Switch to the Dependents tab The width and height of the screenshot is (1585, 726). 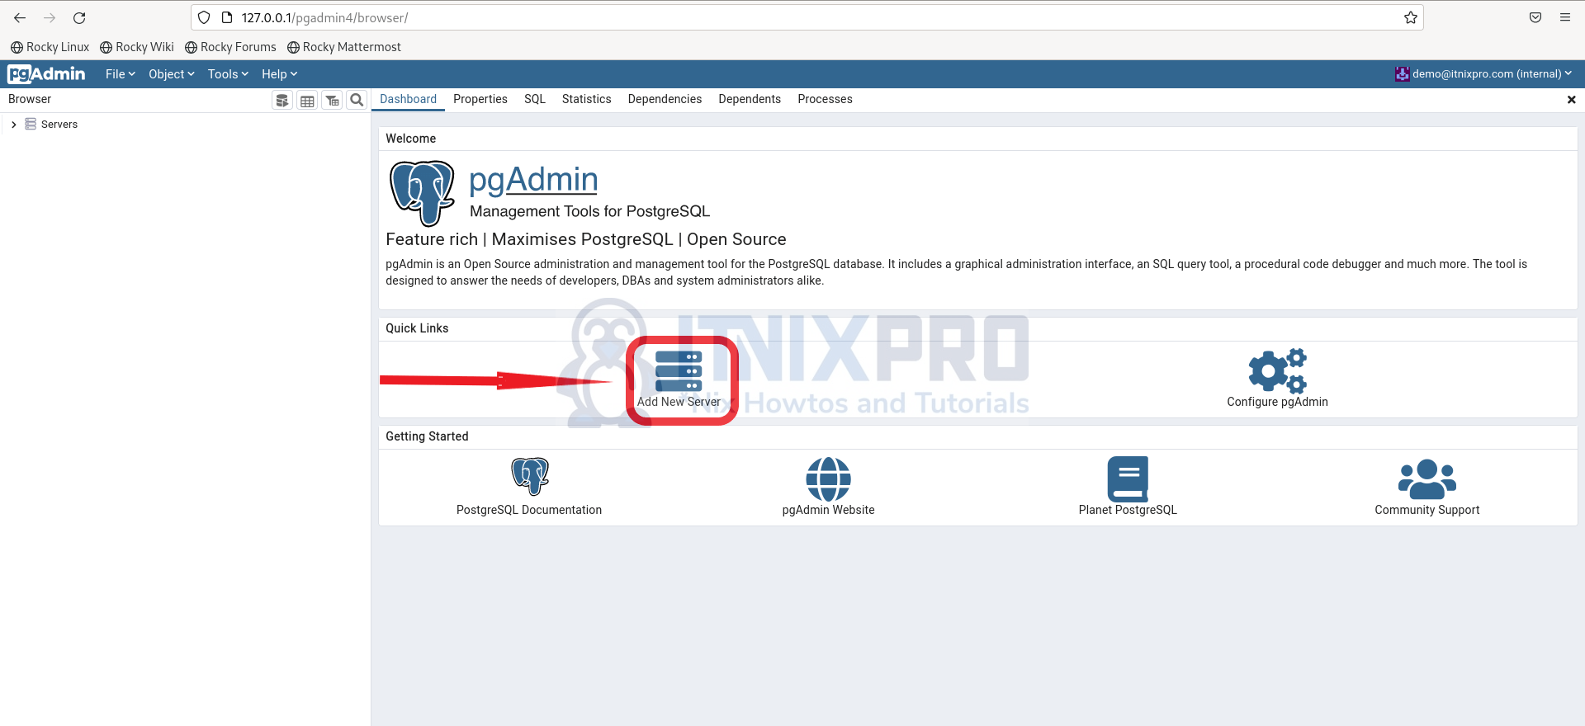pyautogui.click(x=750, y=100)
